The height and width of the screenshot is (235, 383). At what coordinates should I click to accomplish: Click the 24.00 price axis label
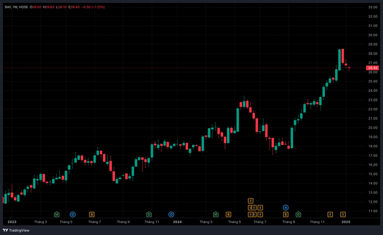click(x=373, y=90)
